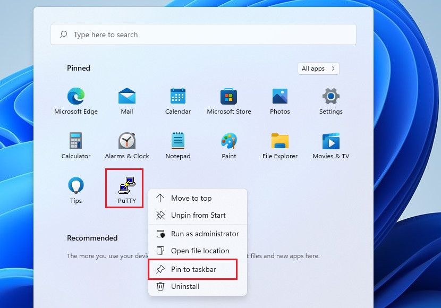Choose Move to top in context menu
The width and height of the screenshot is (441, 308).
tap(198, 198)
